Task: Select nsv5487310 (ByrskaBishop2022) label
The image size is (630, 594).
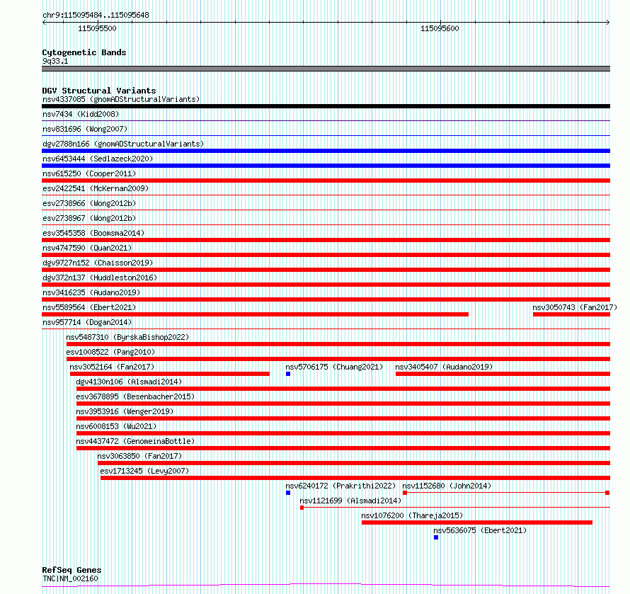Action: (127, 337)
